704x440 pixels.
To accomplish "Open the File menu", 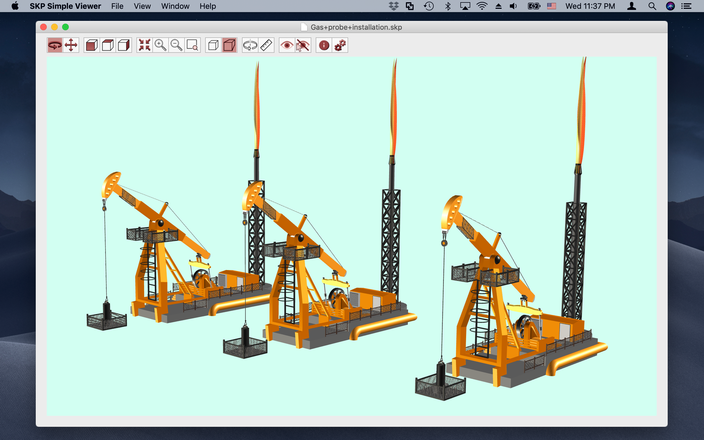I will tap(117, 6).
